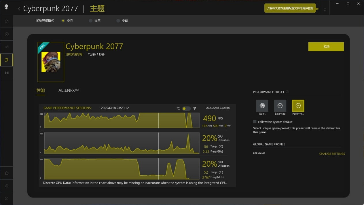Image resolution: width=364 pixels, height=205 pixels.
Task: Select the game library sidebar icon
Action: (7, 60)
